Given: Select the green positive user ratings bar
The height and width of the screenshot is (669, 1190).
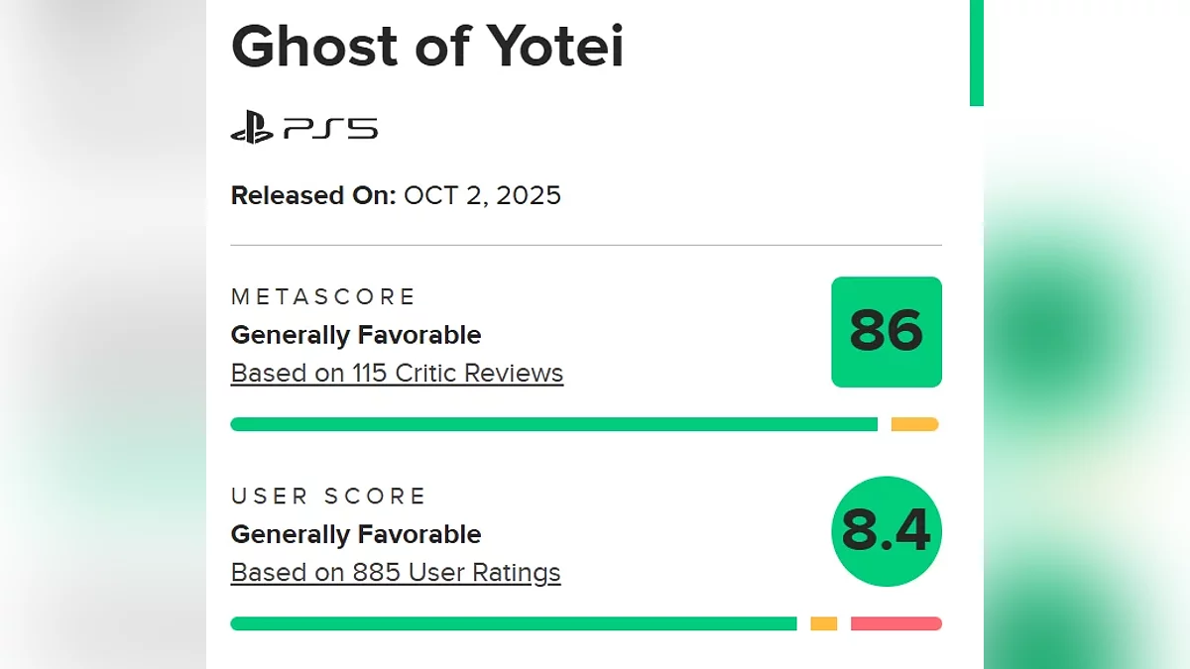Looking at the screenshot, I should click(x=513, y=623).
